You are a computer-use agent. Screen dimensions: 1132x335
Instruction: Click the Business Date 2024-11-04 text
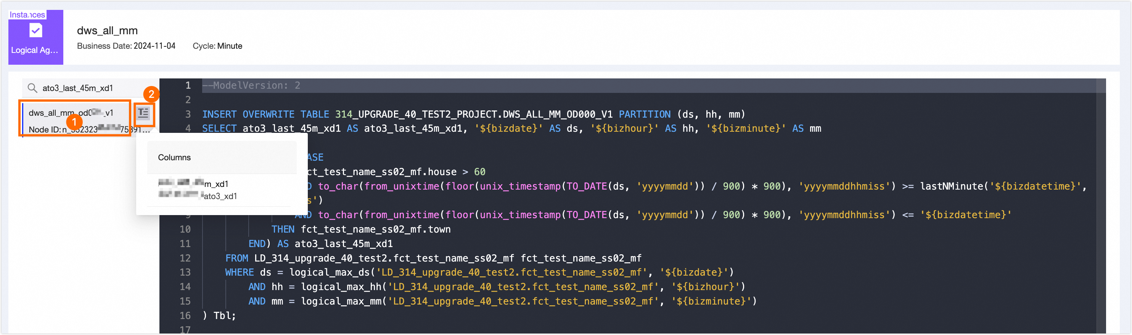click(126, 46)
